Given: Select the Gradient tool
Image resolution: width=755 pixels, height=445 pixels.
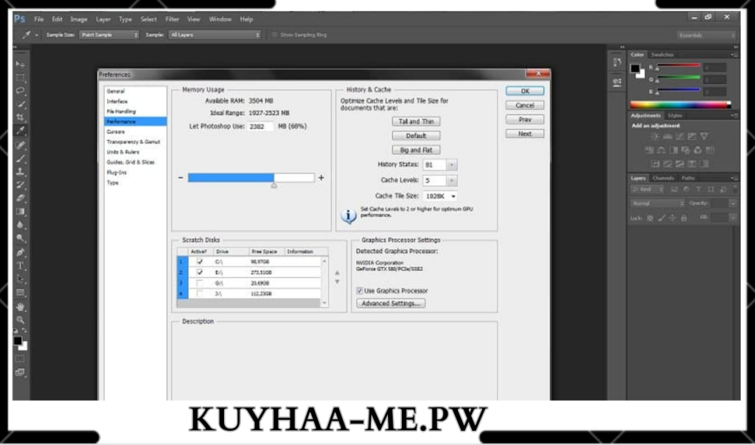Looking at the screenshot, I should tap(20, 211).
